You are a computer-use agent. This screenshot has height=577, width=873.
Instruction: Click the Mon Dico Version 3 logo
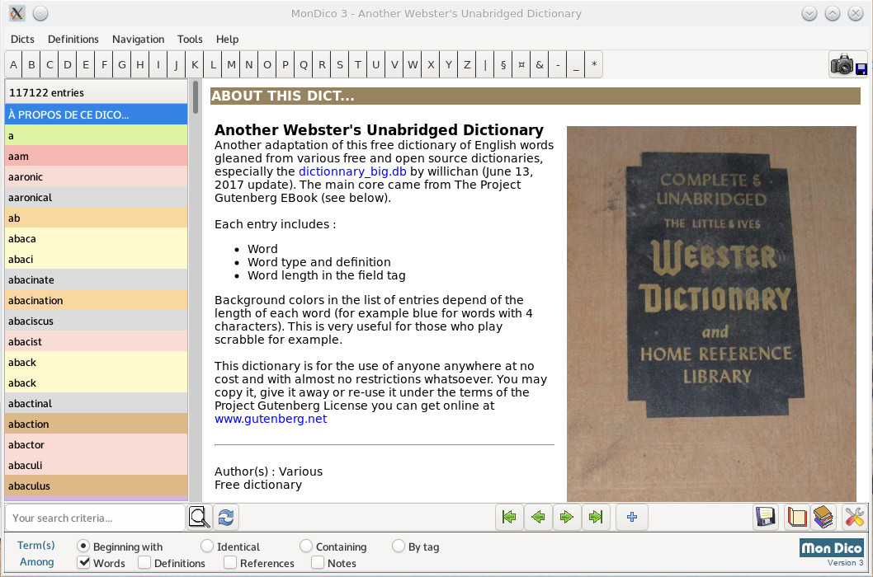[x=832, y=552]
